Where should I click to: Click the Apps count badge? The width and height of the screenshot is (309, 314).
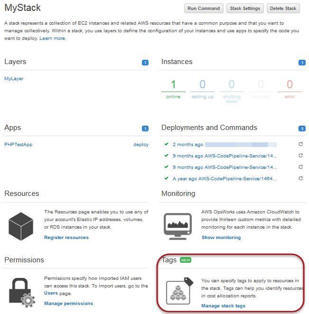pyautogui.click(x=145, y=129)
